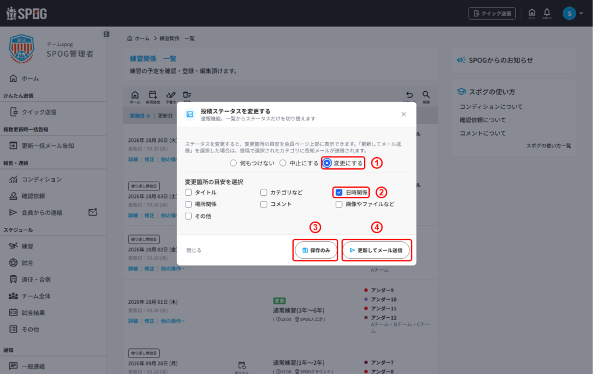Viewport: 599px width, 374px height.
Task: Select the 変更にする radio option
Action: [327, 163]
